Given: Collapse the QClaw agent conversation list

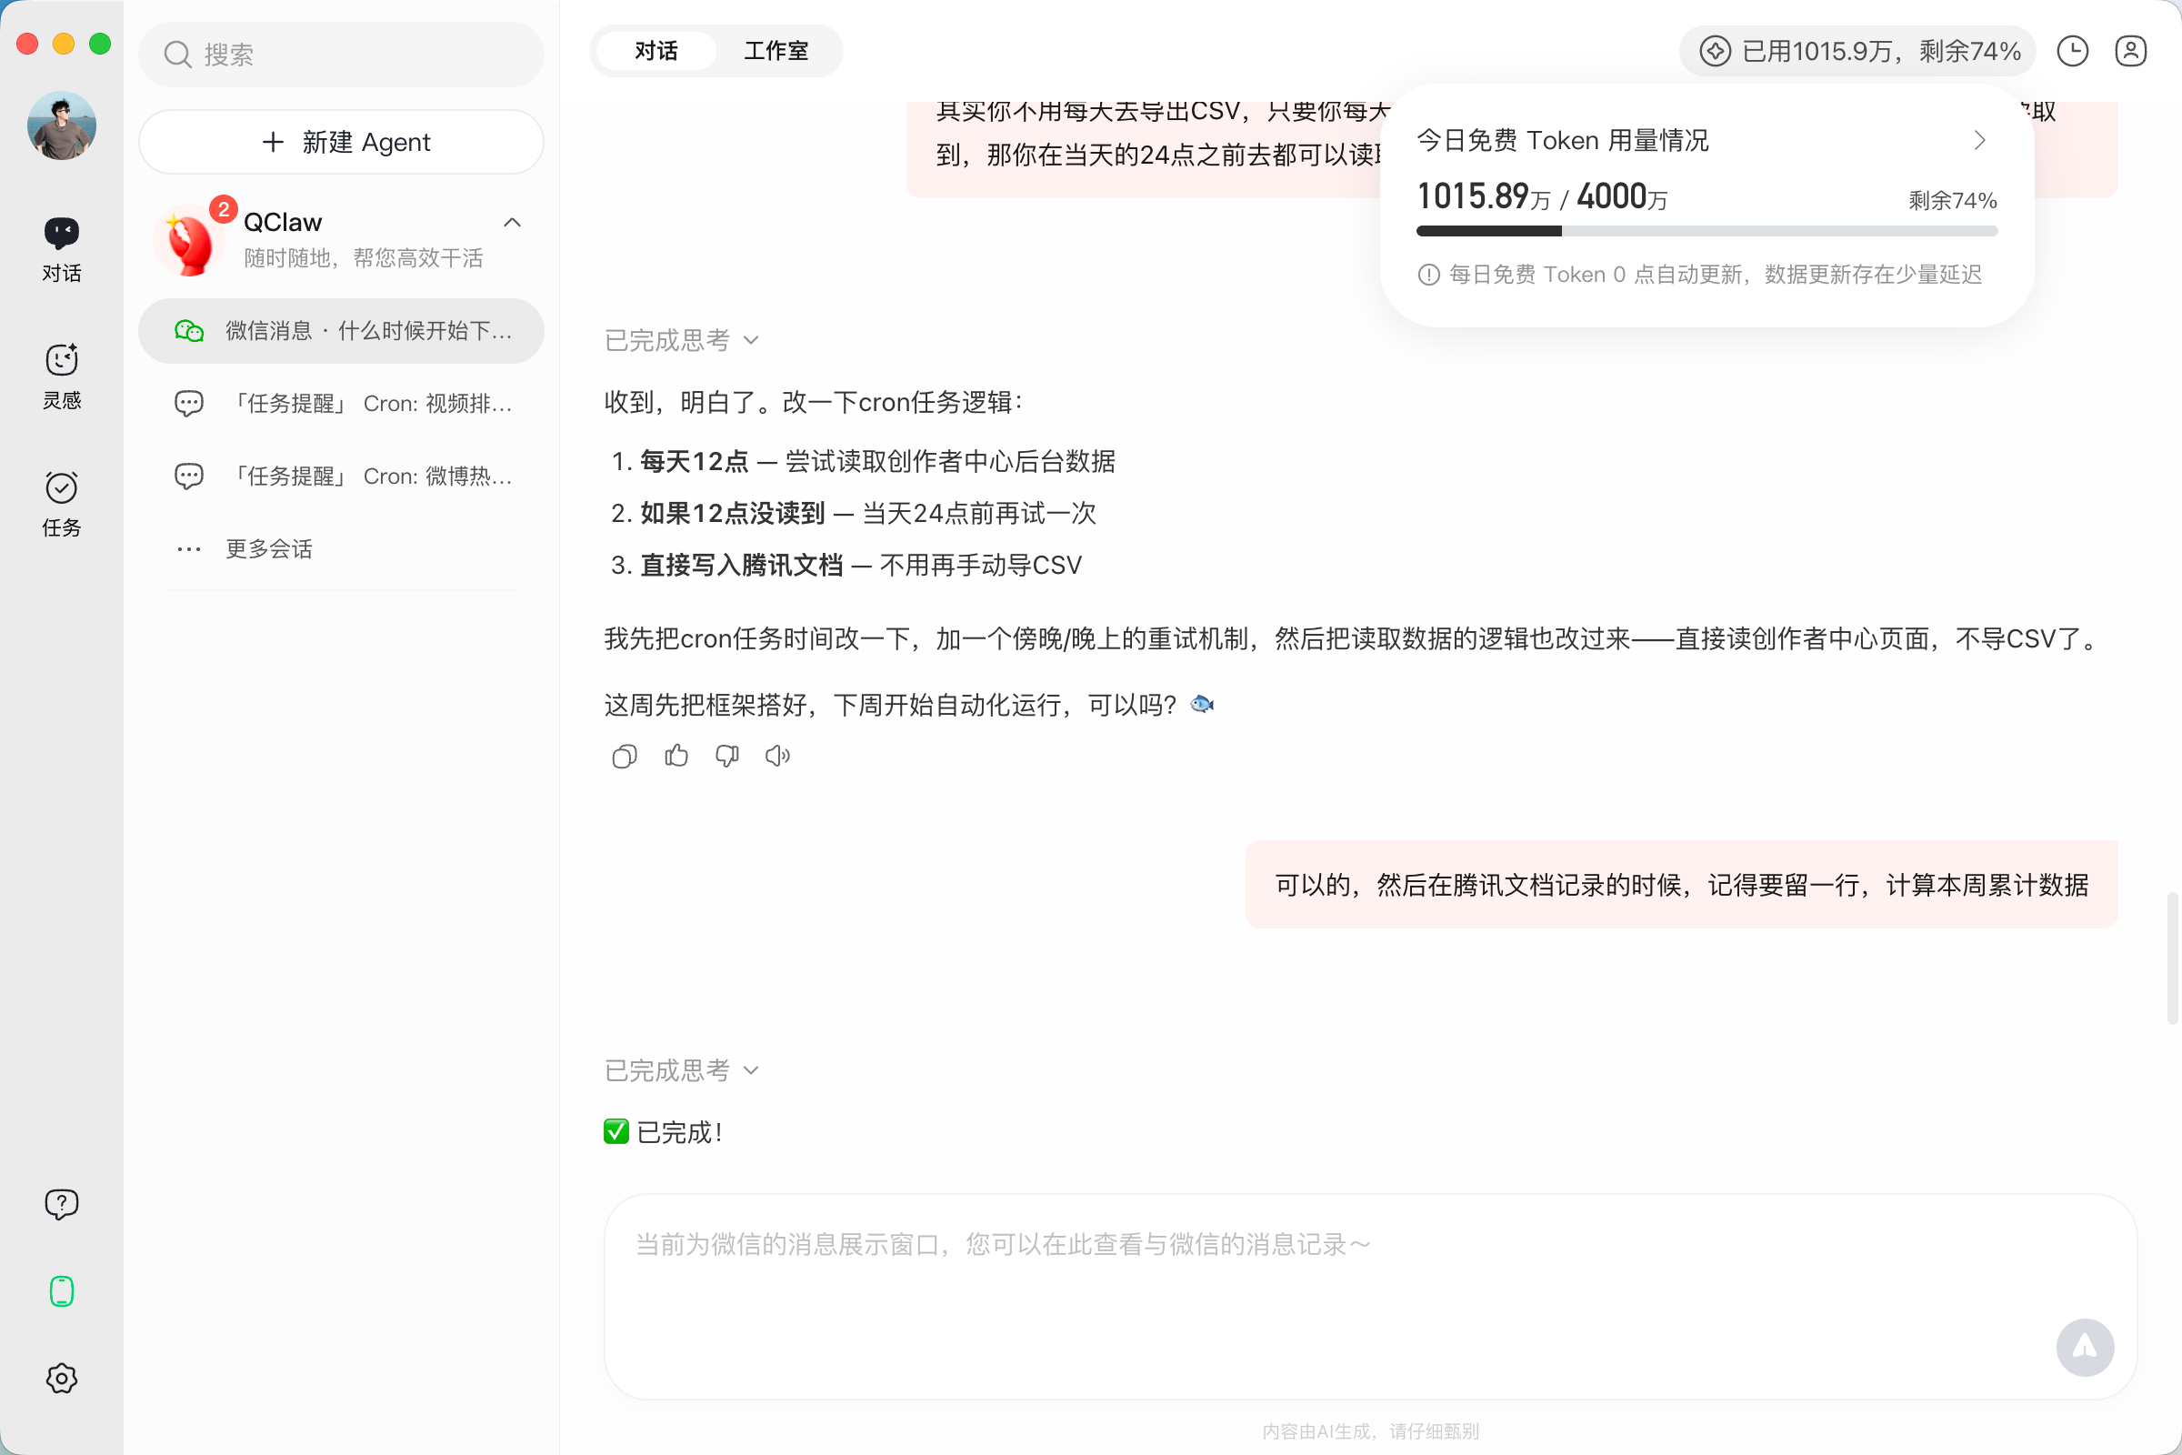Looking at the screenshot, I should point(512,223).
